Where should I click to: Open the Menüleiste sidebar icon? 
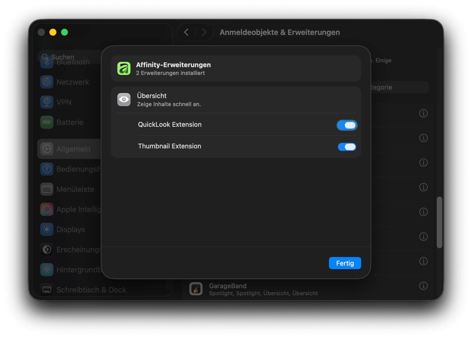(x=47, y=189)
